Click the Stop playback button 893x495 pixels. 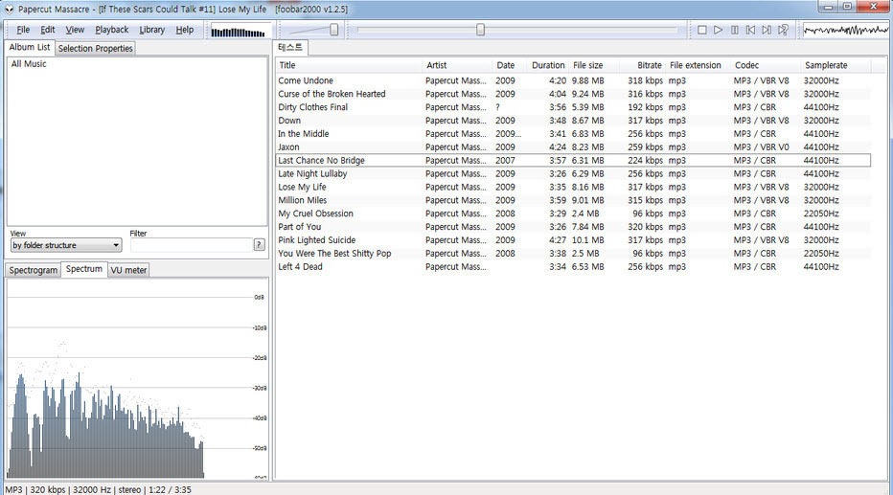(x=702, y=30)
